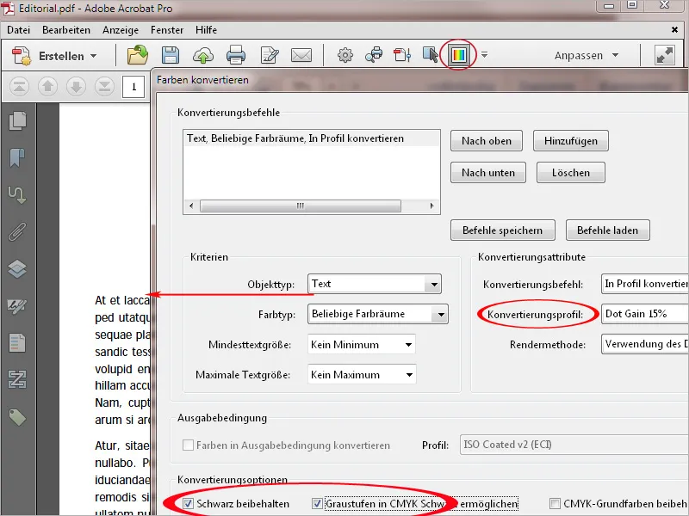
Task: Open the Seitenminiaturen (page thumbnails) panel icon
Action: tap(18, 120)
